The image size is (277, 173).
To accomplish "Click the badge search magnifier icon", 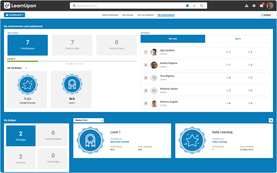I will tap(271, 120).
